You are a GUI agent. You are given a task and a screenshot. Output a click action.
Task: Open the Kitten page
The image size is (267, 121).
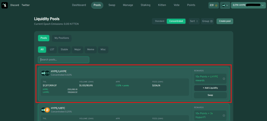pos(162,5)
